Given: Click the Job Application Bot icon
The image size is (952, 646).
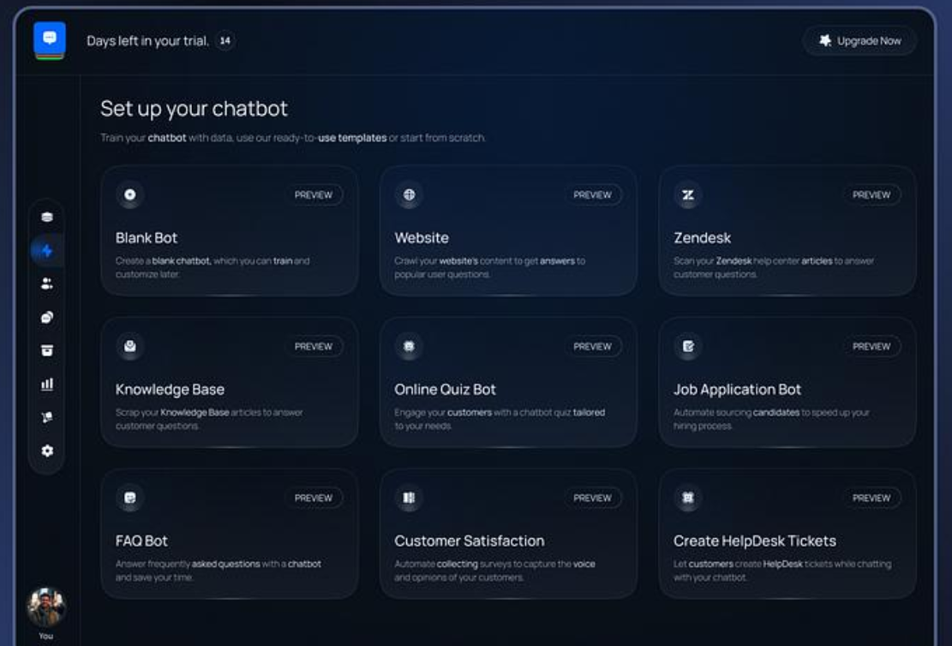Looking at the screenshot, I should [688, 346].
